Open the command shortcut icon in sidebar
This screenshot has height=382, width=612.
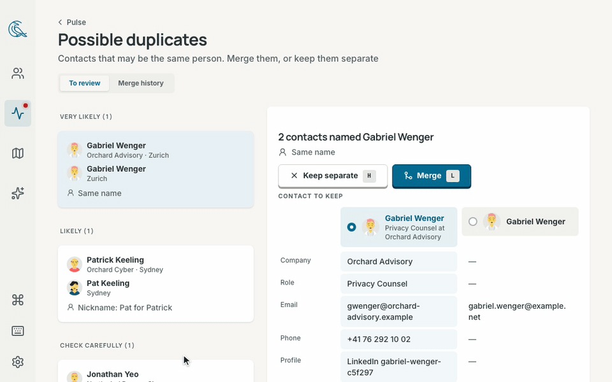point(18,300)
